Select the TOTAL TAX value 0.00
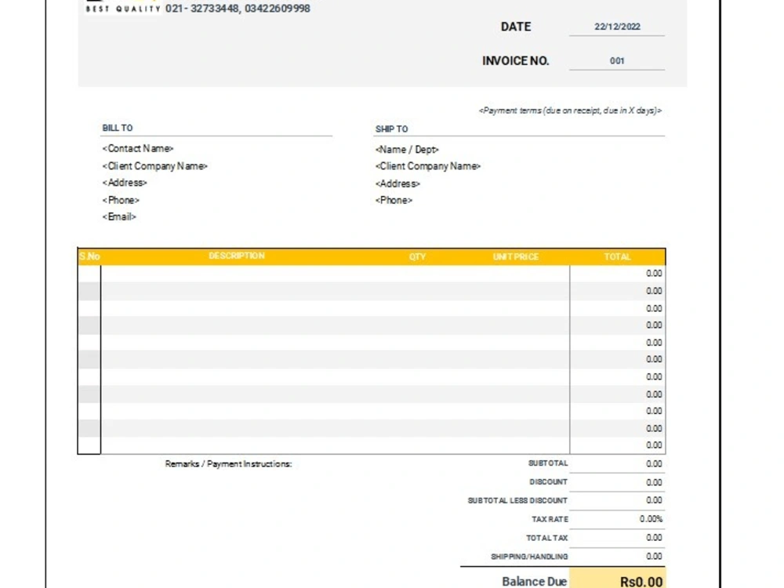This screenshot has width=784, height=588. 654,538
